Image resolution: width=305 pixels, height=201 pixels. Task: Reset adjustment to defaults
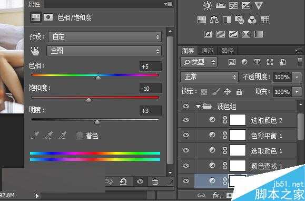click(x=123, y=181)
